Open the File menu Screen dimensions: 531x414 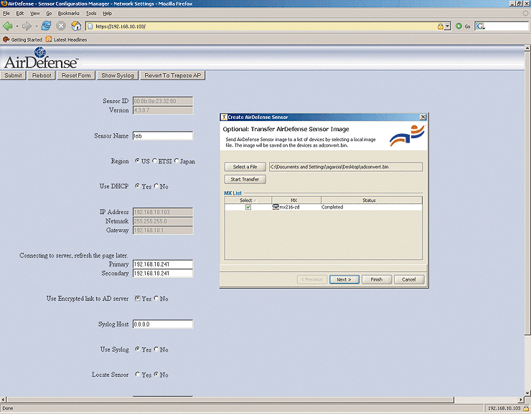tap(6, 14)
